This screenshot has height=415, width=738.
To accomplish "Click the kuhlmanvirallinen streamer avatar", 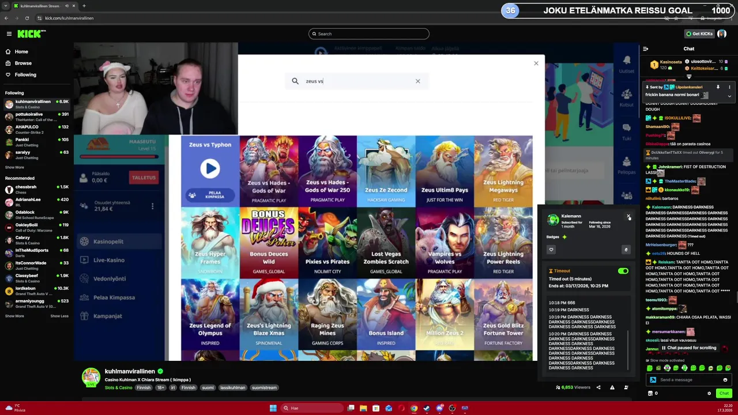I will point(91,377).
